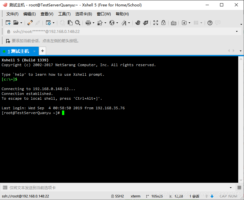Click the terminal scrollbar down arrow
Viewport: 244px width, 200px height.
tap(241, 180)
